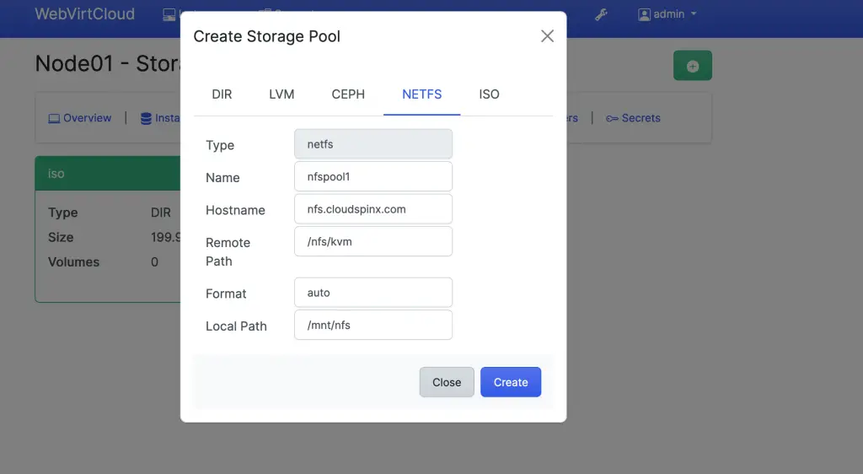Screen dimensions: 863x474
Task: Edit the Remote Path field /nfs/kvm
Action: (x=373, y=242)
